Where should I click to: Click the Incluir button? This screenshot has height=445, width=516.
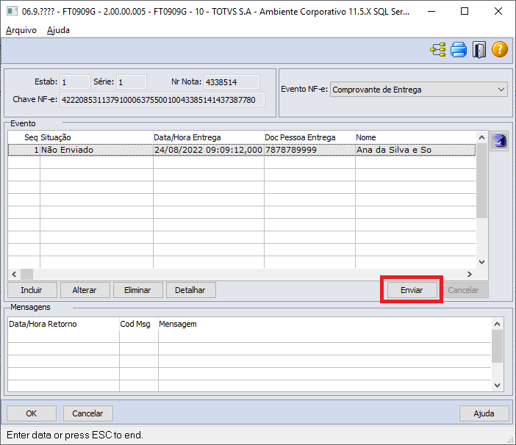pyautogui.click(x=32, y=290)
